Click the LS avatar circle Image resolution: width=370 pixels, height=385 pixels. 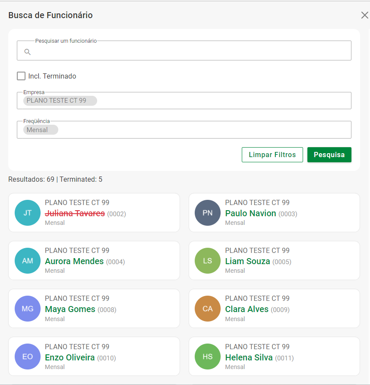[x=208, y=261]
